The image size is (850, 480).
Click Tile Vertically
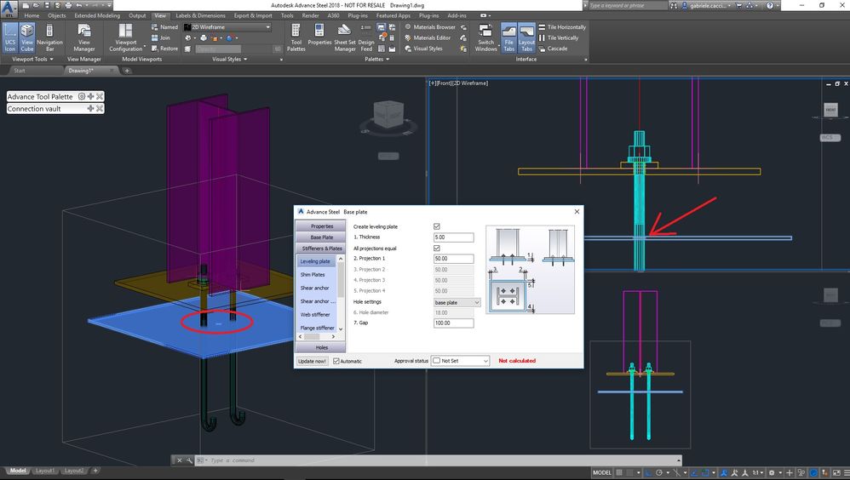[x=559, y=38]
